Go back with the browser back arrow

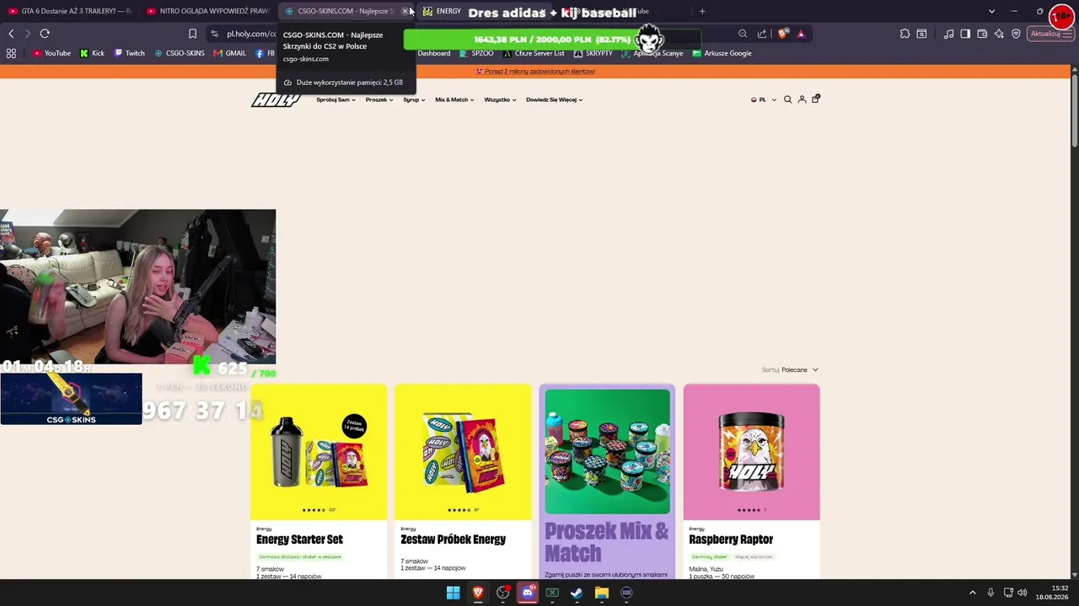11,34
